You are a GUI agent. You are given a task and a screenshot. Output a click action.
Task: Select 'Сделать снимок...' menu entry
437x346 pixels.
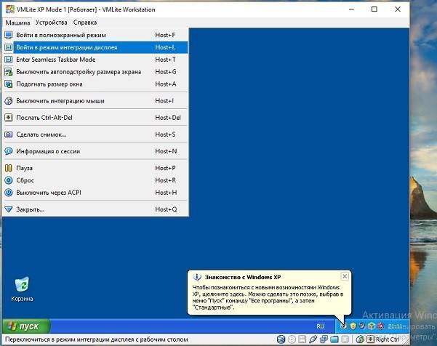pos(95,134)
